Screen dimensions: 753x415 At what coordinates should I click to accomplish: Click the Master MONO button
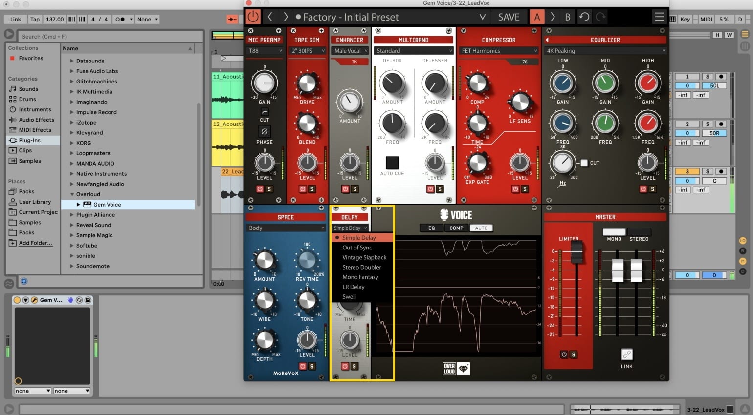tap(614, 232)
